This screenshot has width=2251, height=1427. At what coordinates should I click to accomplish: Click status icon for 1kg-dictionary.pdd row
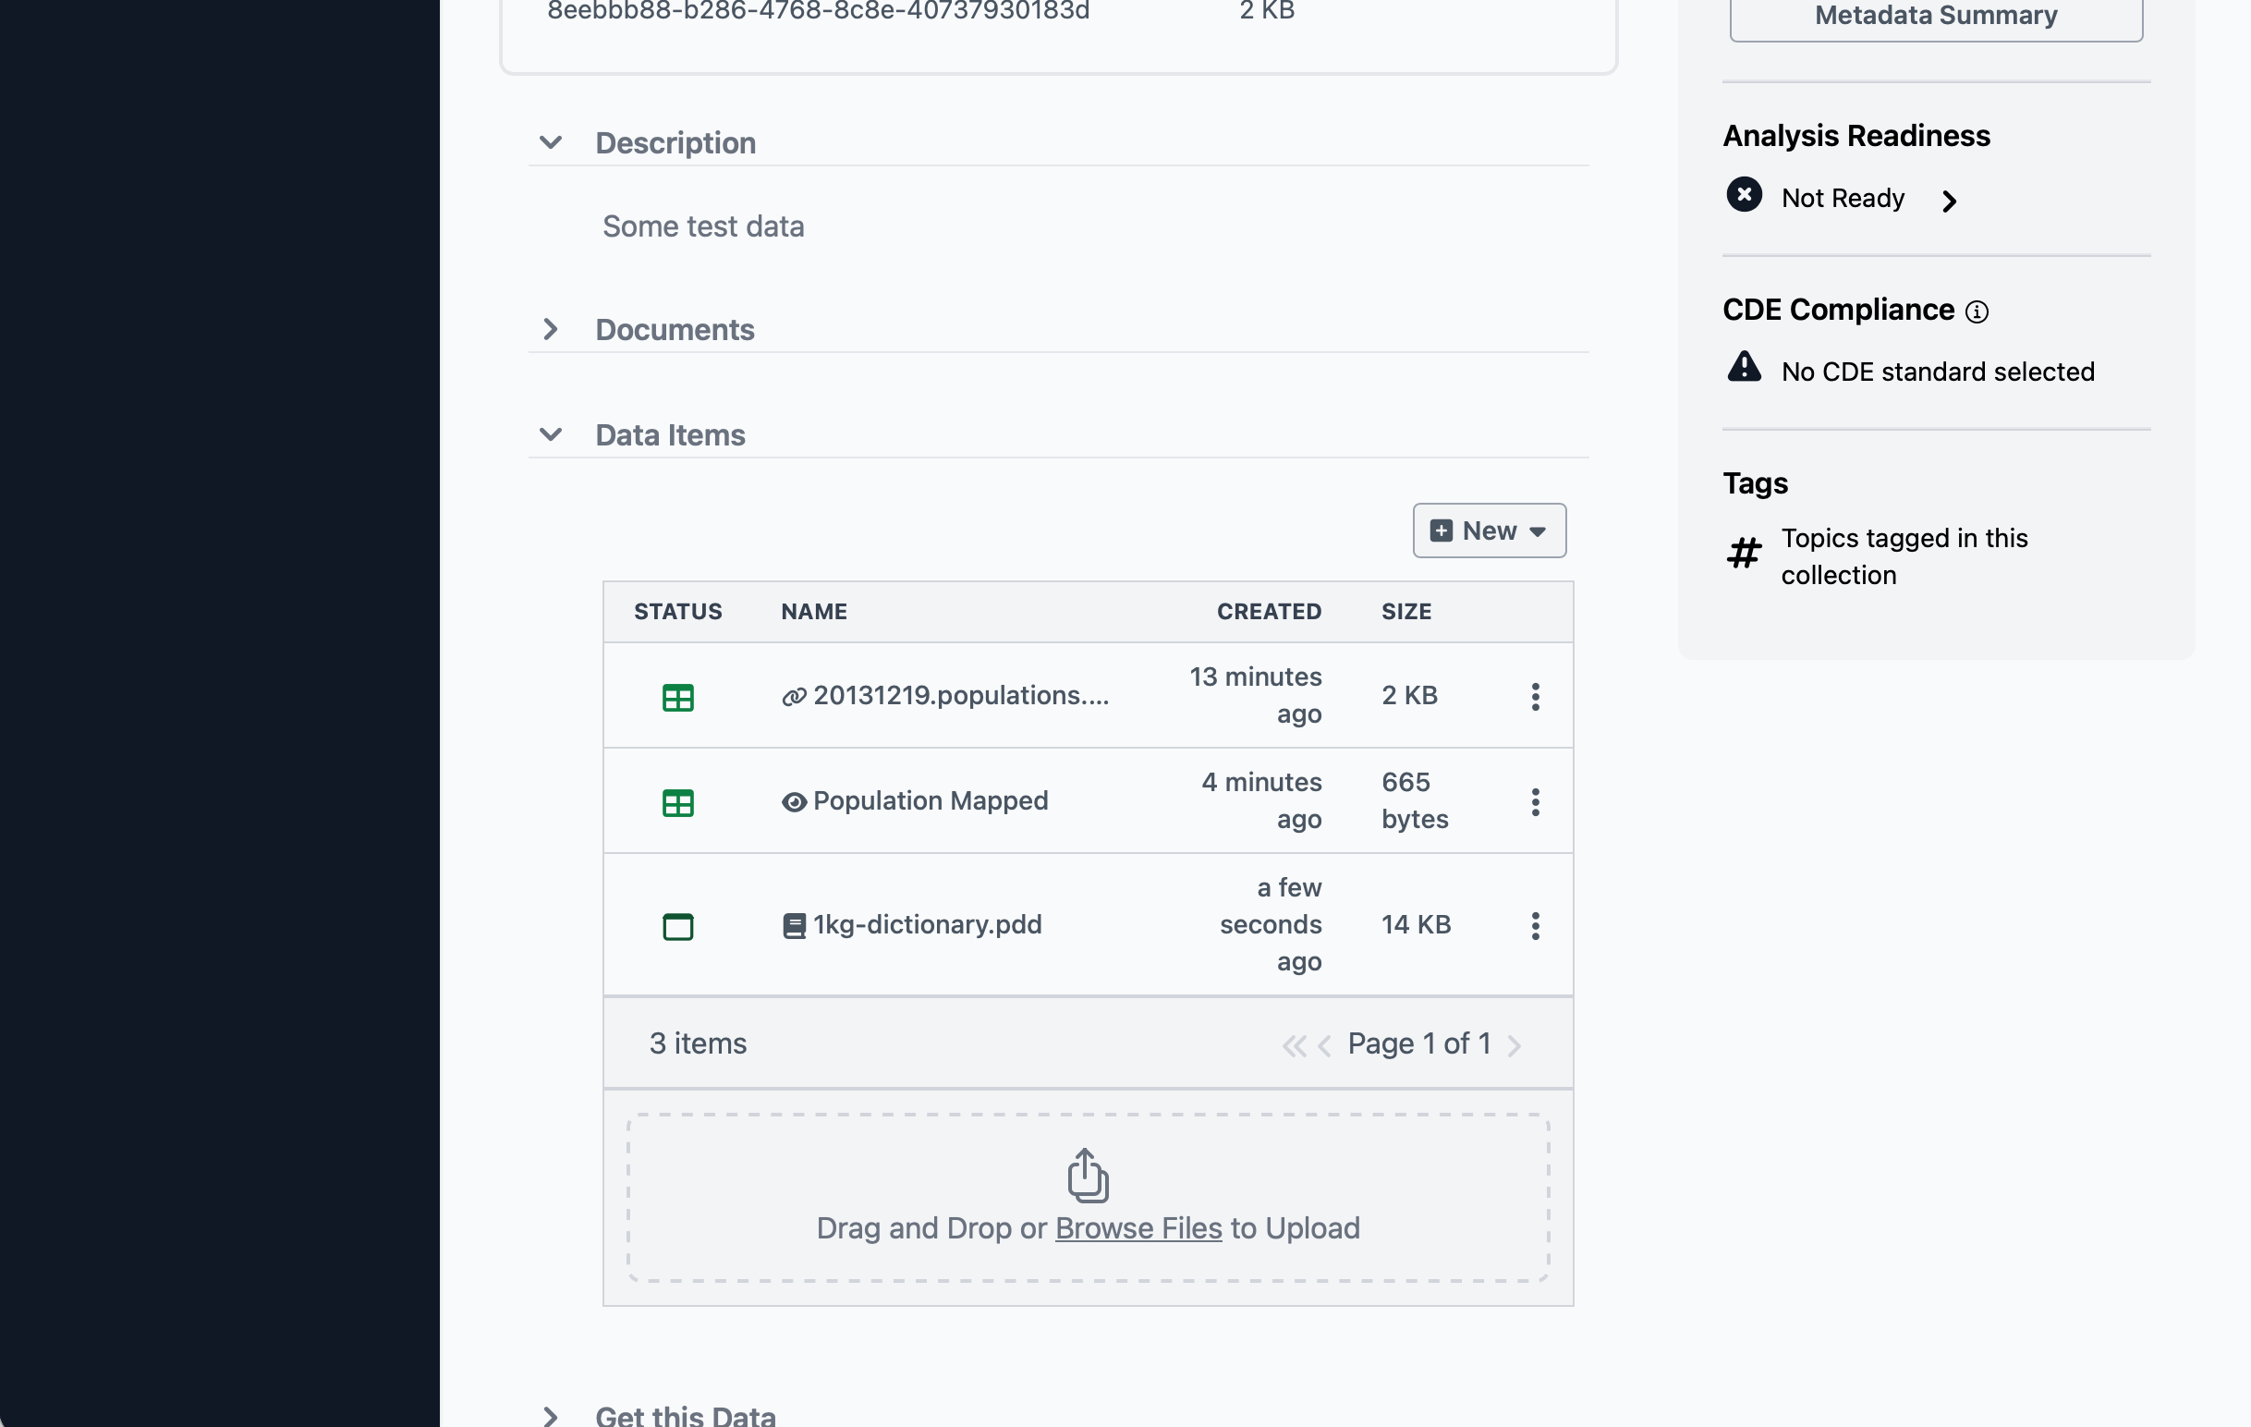(x=677, y=926)
